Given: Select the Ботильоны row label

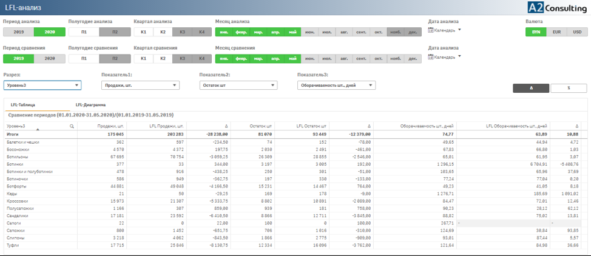Looking at the screenshot, I should tap(18, 157).
